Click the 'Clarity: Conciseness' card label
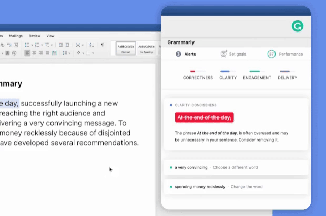The width and height of the screenshot is (326, 216). pos(196,105)
